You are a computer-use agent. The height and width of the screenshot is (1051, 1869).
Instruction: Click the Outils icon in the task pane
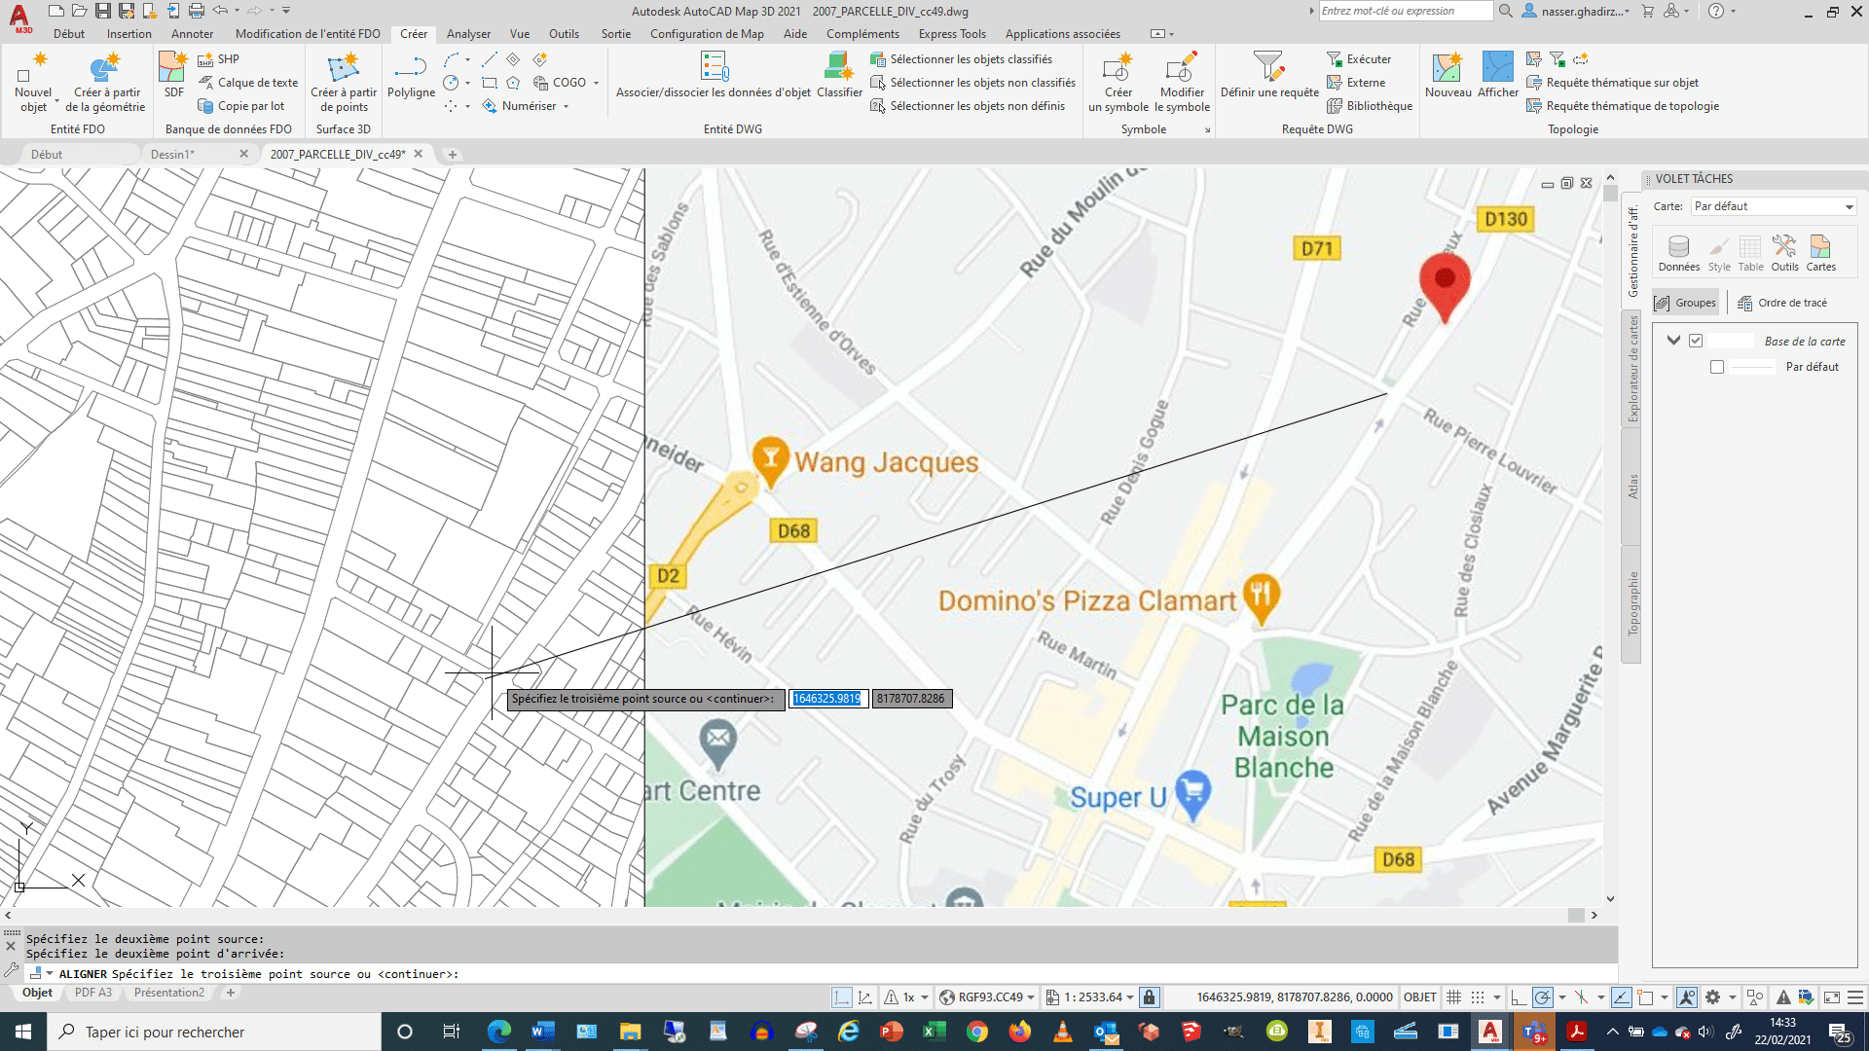[x=1785, y=251]
